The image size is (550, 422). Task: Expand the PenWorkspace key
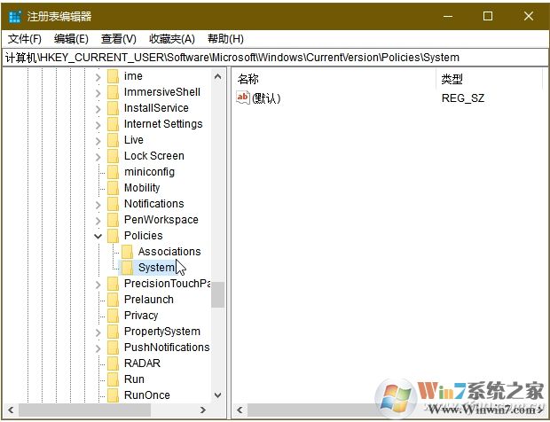point(98,220)
